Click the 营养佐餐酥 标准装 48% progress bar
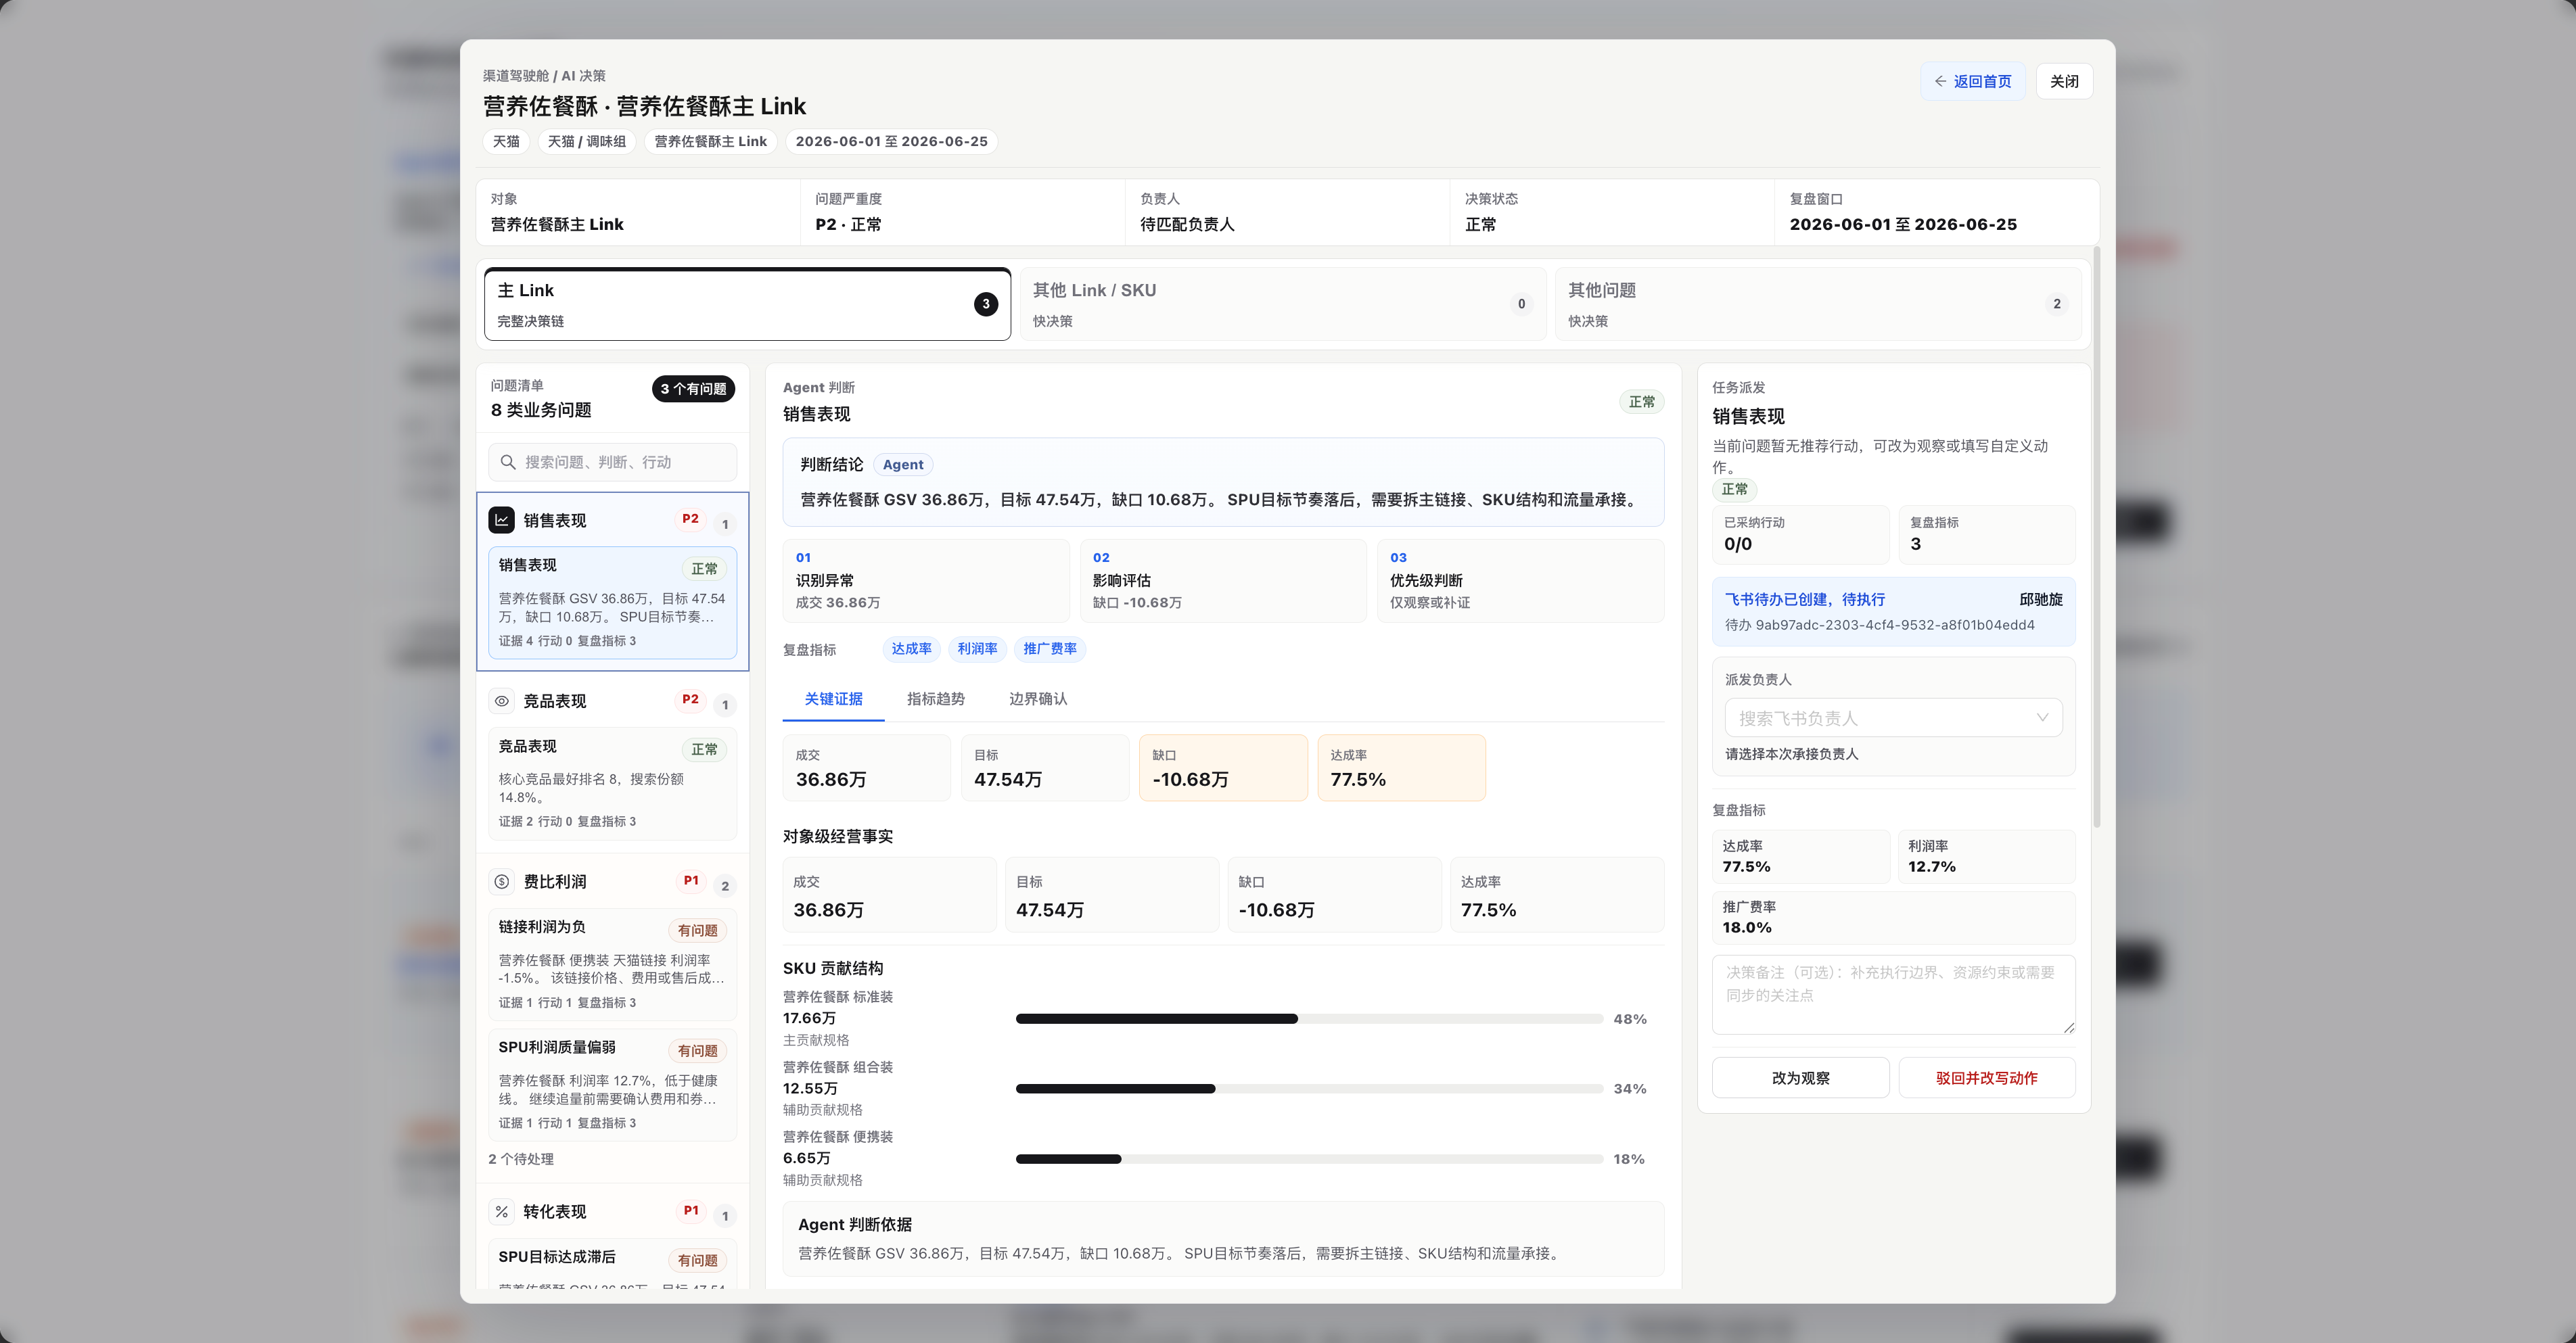Image resolution: width=2576 pixels, height=1343 pixels. pos(1309,1019)
